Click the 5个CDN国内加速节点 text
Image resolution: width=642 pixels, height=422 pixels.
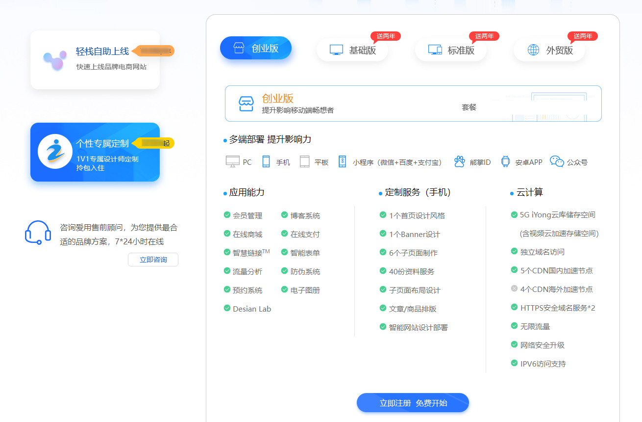[x=556, y=270]
